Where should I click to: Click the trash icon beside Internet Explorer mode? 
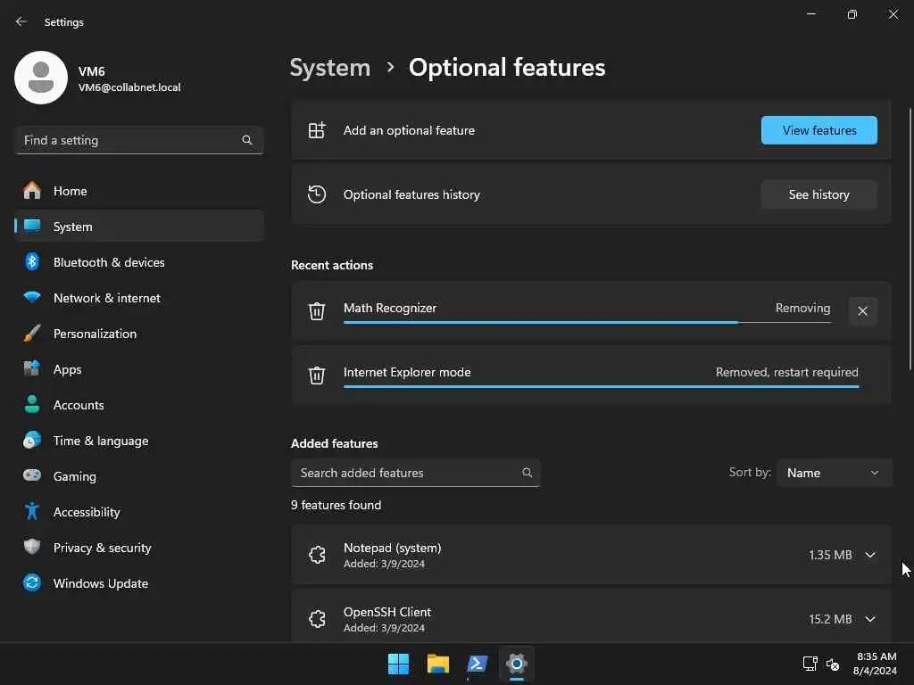point(317,376)
